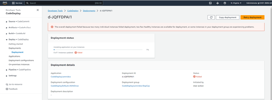This screenshot has width=272, height=100.
Task: Open On-premises instances in sidebar
Action: 19,64
